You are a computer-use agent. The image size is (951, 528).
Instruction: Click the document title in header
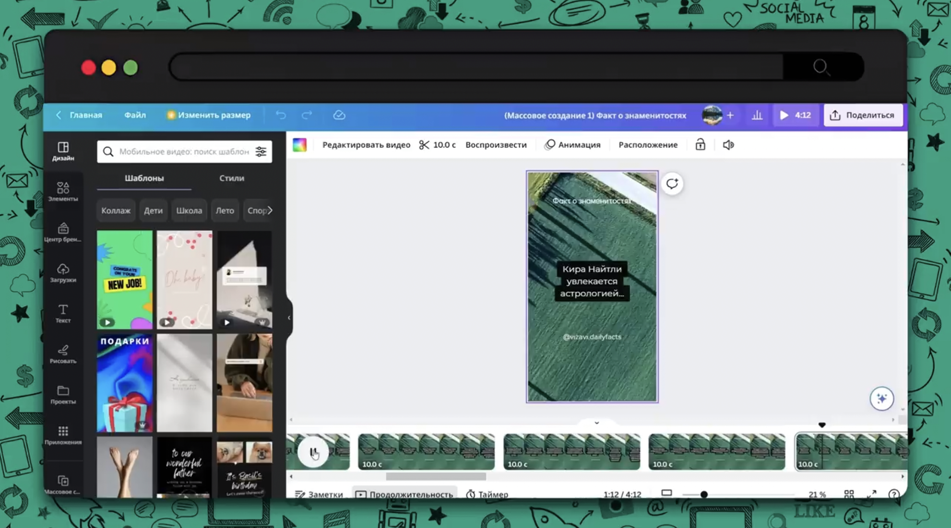pyautogui.click(x=595, y=115)
